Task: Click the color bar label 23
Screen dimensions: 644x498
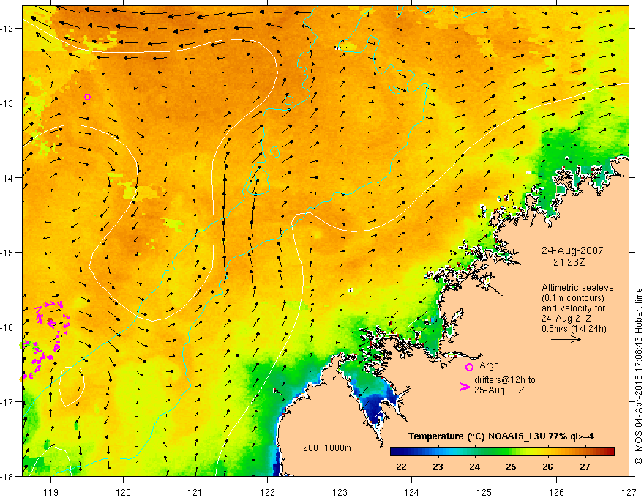Action: click(x=438, y=467)
